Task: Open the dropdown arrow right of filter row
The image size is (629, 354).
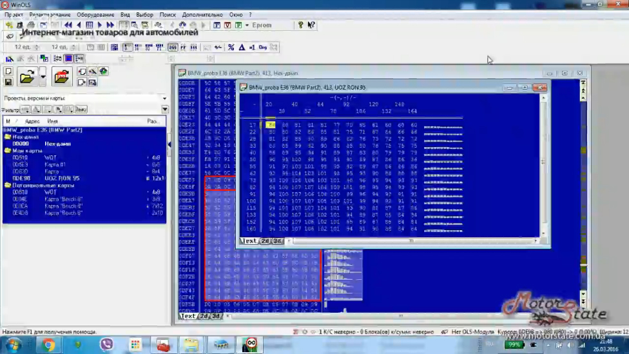Action: (x=165, y=110)
